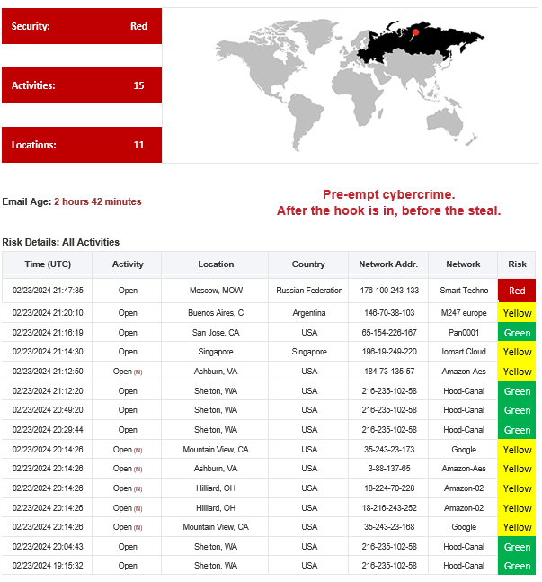542x582 pixels.
Task: Click the Green risk cell for San Jose
Action: (517, 333)
